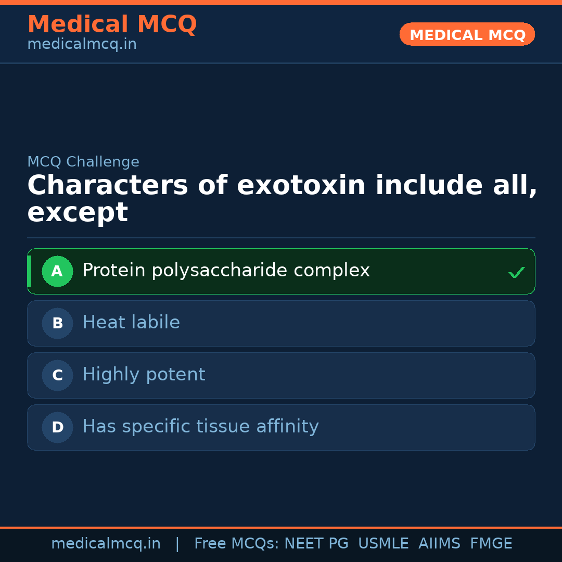Image resolution: width=562 pixels, height=562 pixels.
Task: Click "Free MCQs:" text in the footer
Action: click(237, 544)
